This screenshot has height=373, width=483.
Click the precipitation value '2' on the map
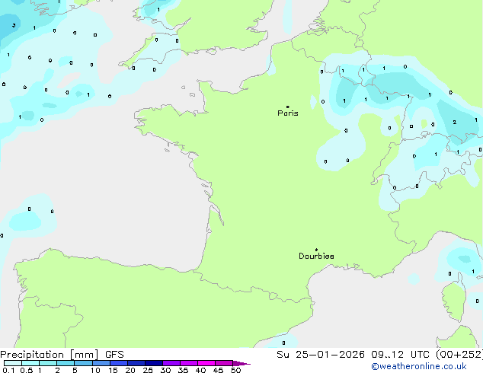pyautogui.click(x=454, y=123)
